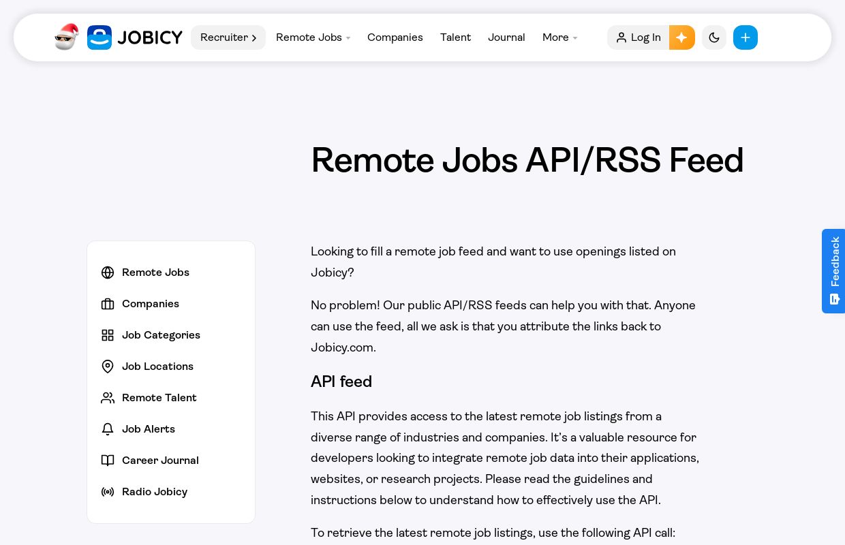Open the Recruiter button
845x545 pixels.
pos(228,37)
